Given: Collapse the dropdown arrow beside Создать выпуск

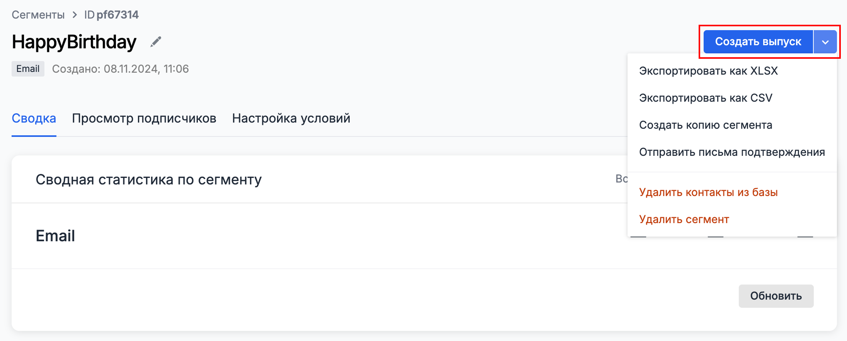Looking at the screenshot, I should [825, 42].
